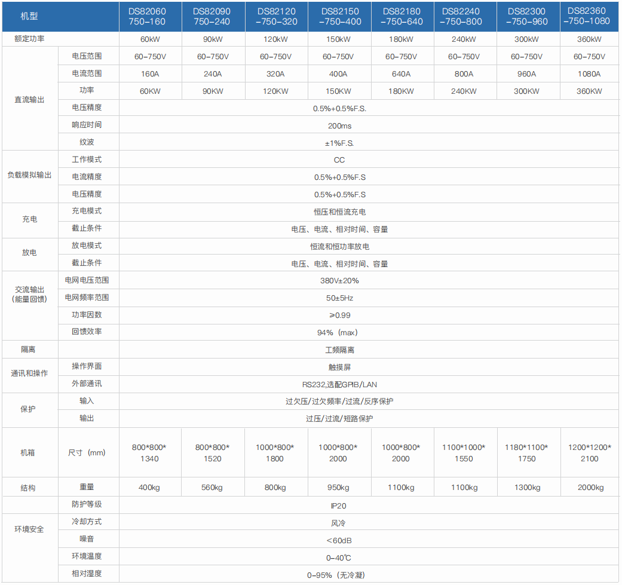The width and height of the screenshot is (622, 585).
Task: Click the 150KW power cell
Action: click(338, 91)
